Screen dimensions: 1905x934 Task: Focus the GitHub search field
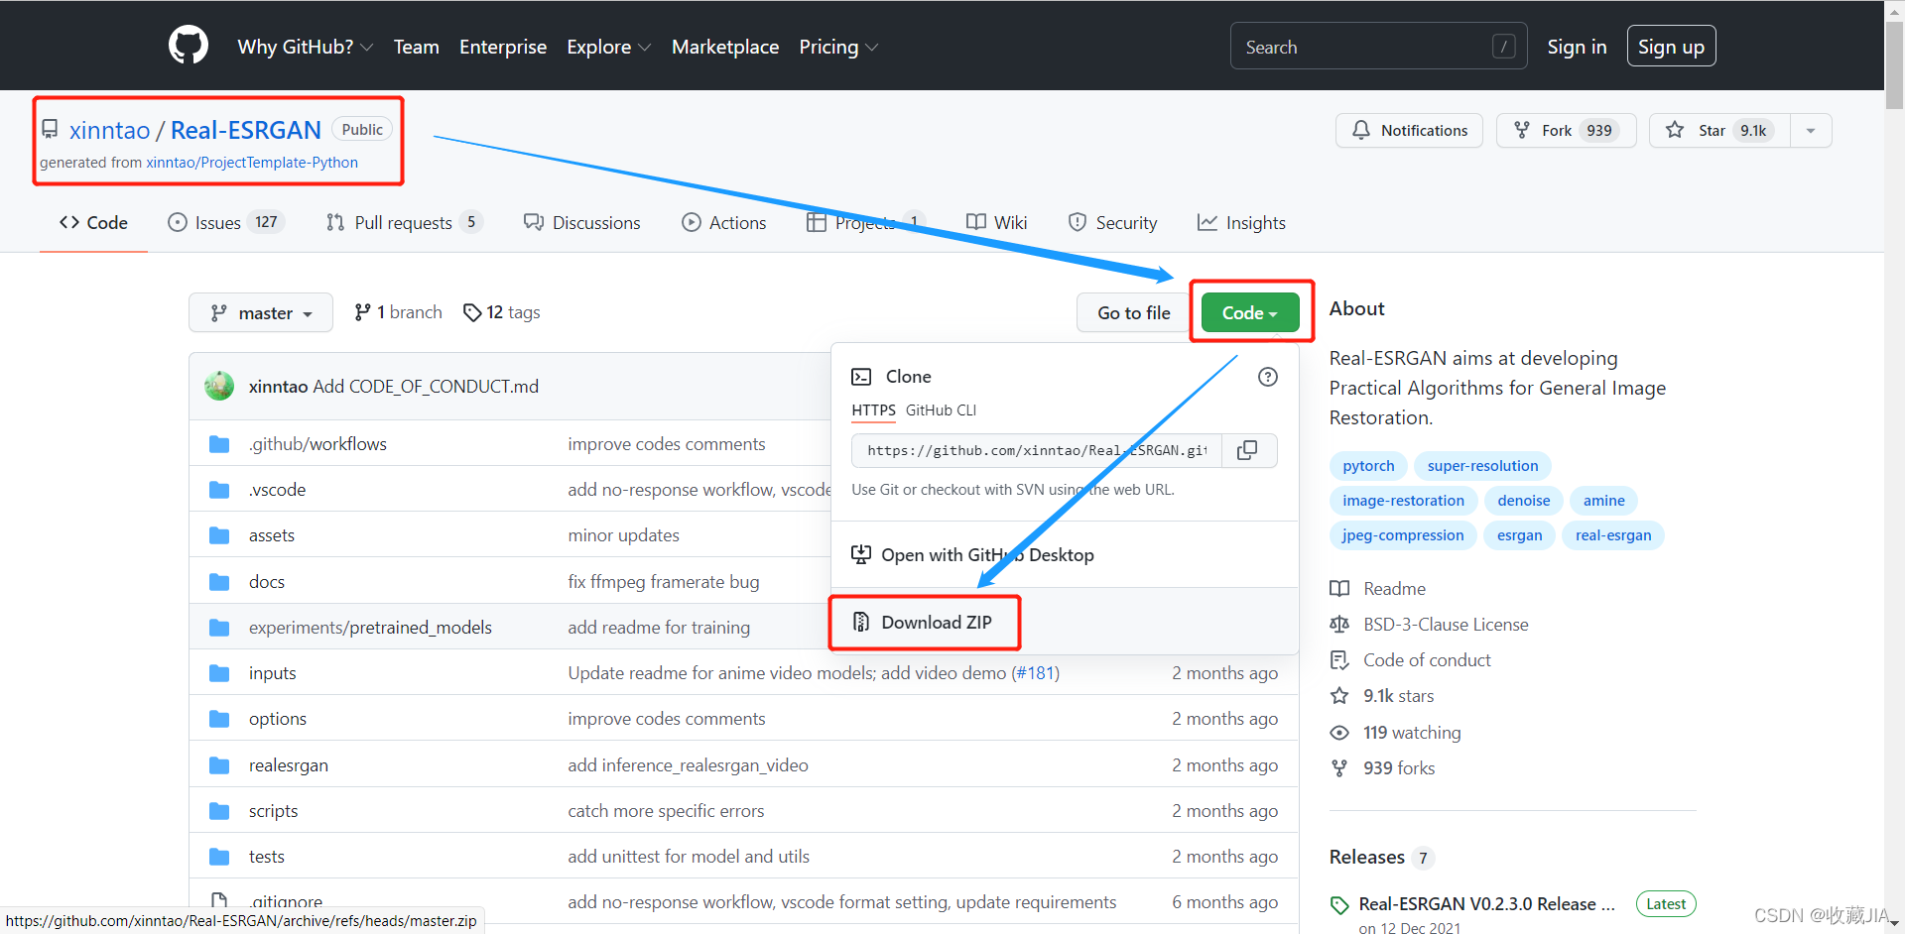[1378, 47]
